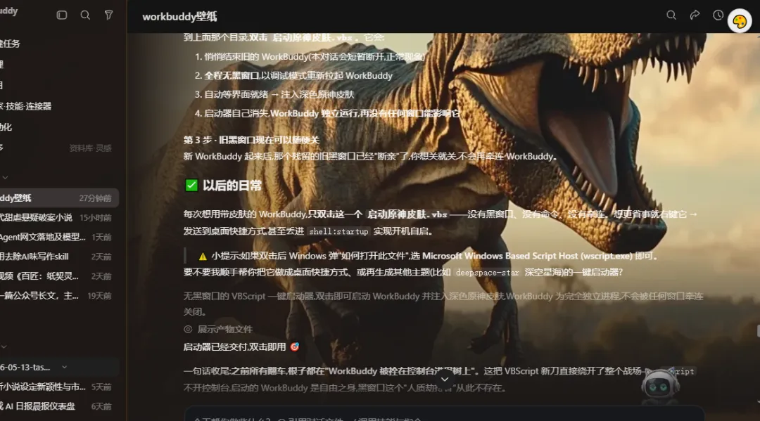Open the conversation from 15小时前
This screenshot has height=421, width=760.
click(57, 218)
